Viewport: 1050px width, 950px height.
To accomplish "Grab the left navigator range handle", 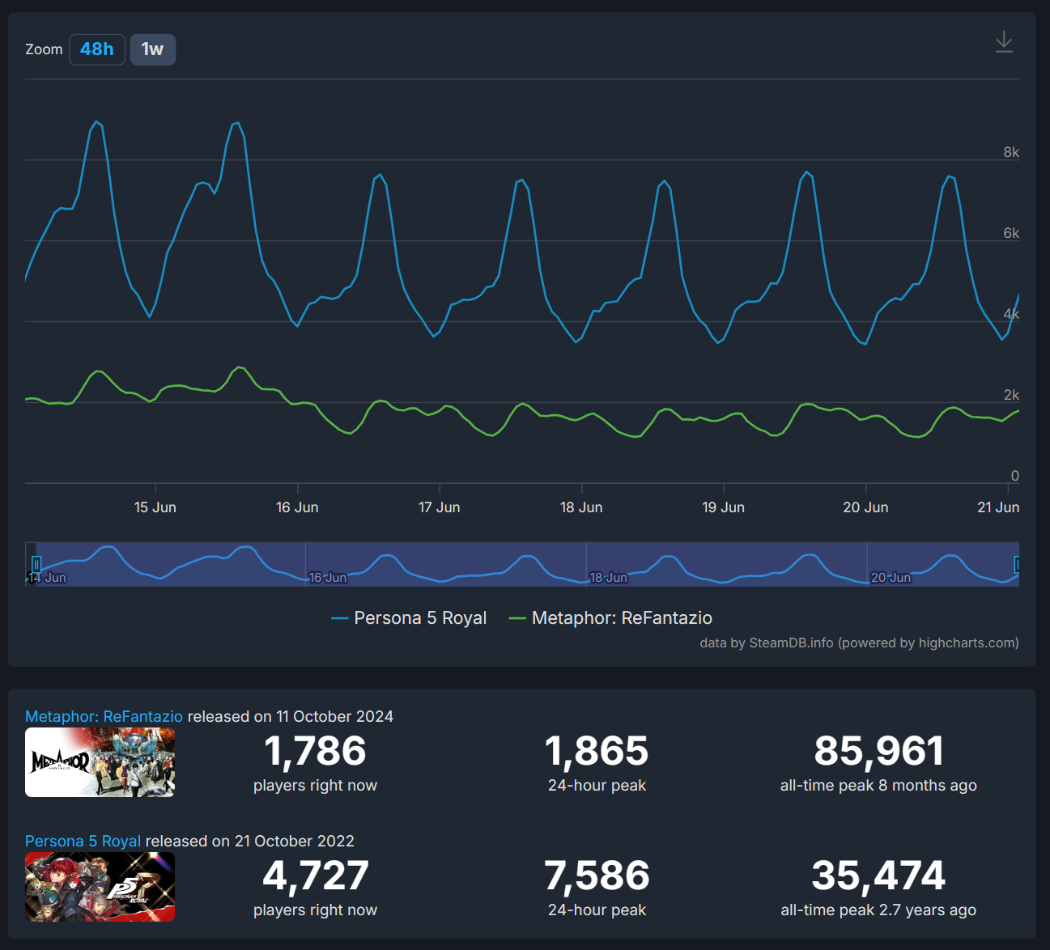I will [36, 564].
